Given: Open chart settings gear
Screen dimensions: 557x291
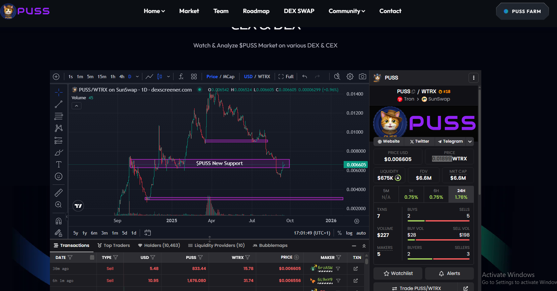Looking at the screenshot, I should coord(350,77).
